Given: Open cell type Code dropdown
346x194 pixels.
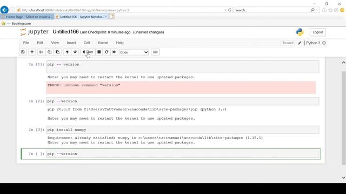Looking at the screenshot, I should click(x=134, y=52).
